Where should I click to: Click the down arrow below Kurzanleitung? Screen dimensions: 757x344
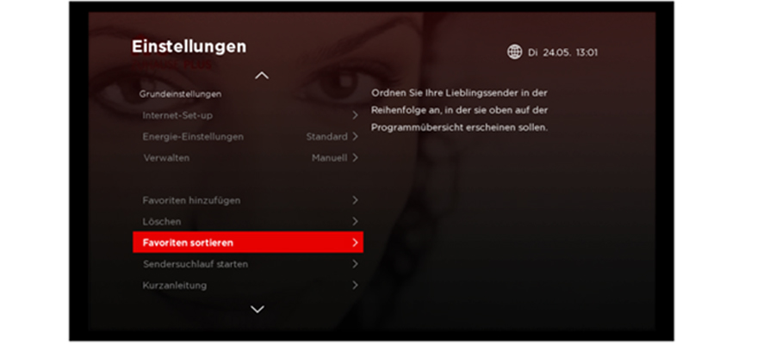click(x=258, y=309)
